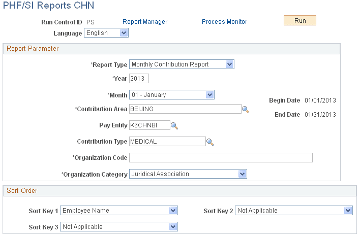Click the Contribution Type text field
360x236 pixels.
(167, 142)
